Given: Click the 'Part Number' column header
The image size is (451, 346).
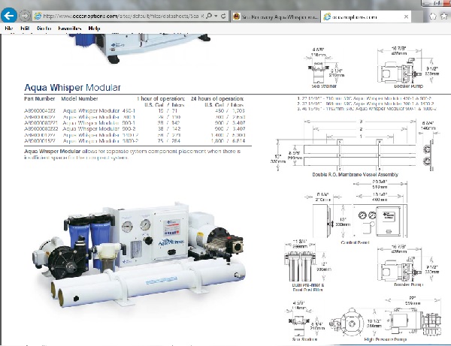Looking at the screenshot, I should coord(39,98).
